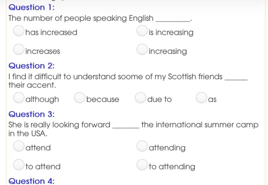This screenshot has width=268, height=185.
Task: Select the 'because' radio button
Action: 80,98
